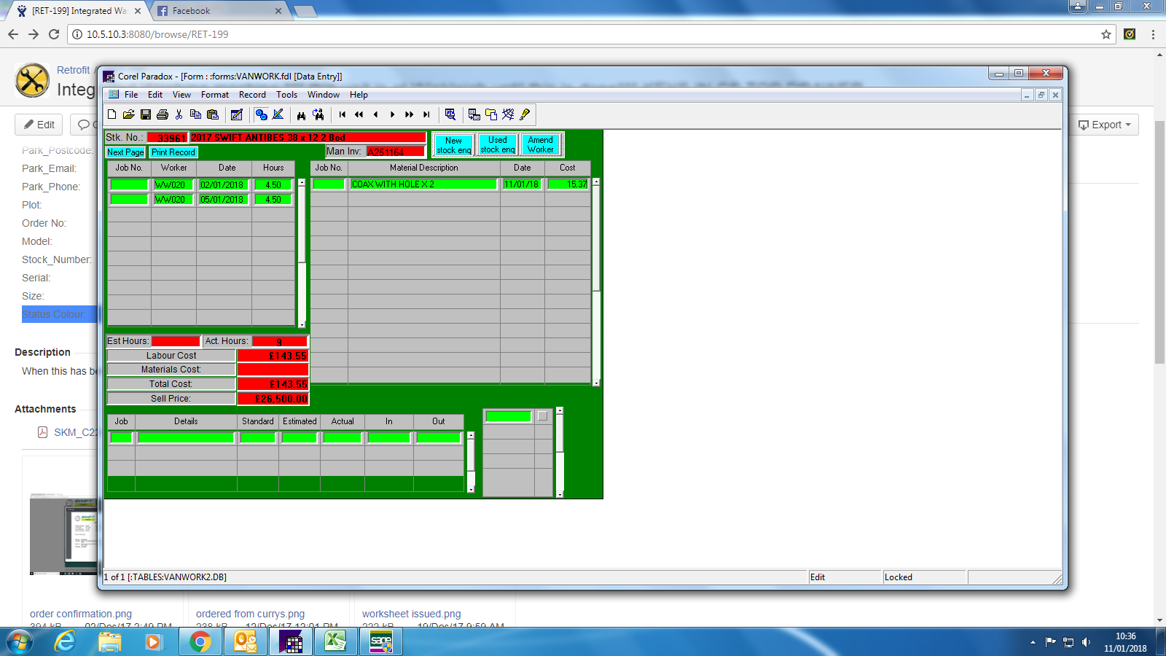Tick the checkbox beside the small green field
This screenshot has height=656, width=1166.
[542, 416]
